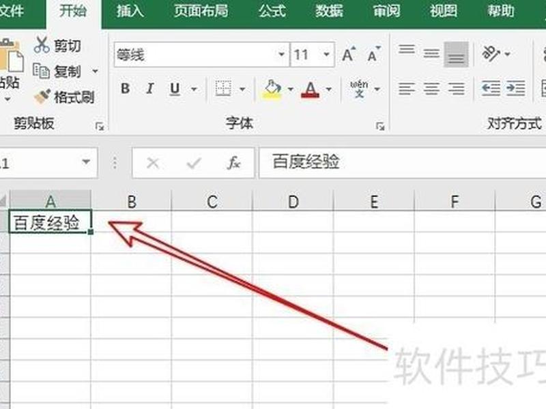Click the Cut scissors icon
The width and height of the screenshot is (546, 409).
42,45
